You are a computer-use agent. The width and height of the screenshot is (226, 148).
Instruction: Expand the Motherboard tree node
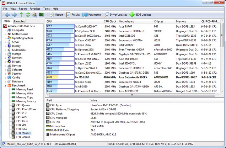pos(5,34)
